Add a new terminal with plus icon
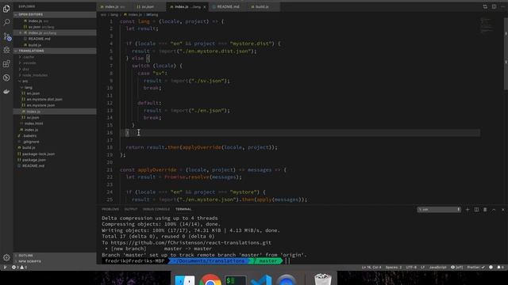Screen dimensions: 508x285 (x=468, y=209)
